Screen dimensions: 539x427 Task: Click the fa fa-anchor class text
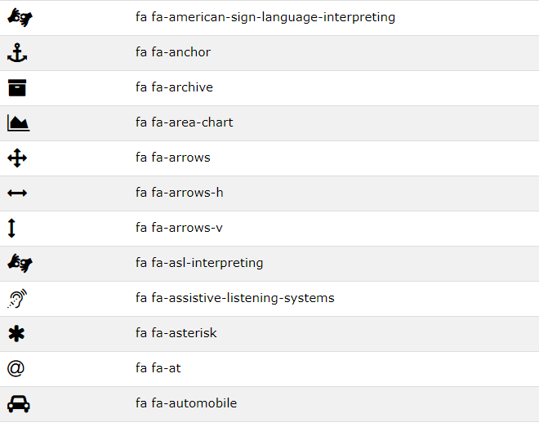(173, 52)
